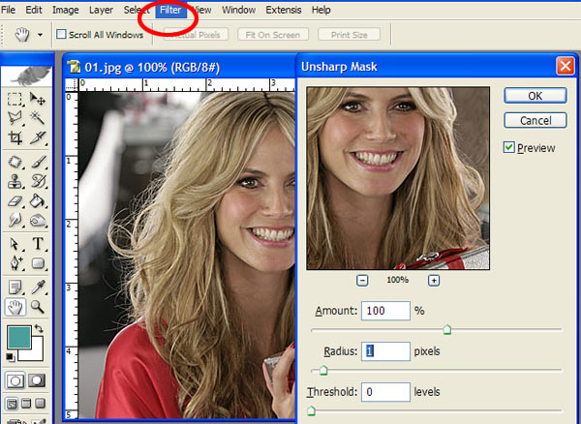Select the Rectangular Marquee tool
581x424 pixels.
pos(15,100)
